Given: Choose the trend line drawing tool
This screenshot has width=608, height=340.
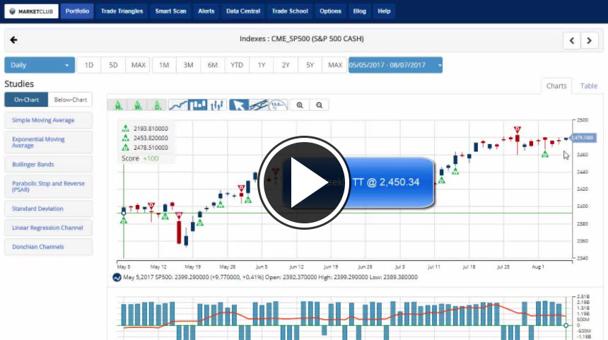Looking at the screenshot, I should (x=259, y=105).
